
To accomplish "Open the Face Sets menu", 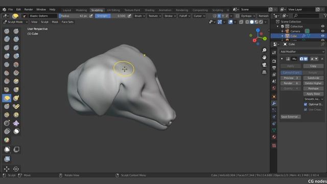I will point(67,22).
